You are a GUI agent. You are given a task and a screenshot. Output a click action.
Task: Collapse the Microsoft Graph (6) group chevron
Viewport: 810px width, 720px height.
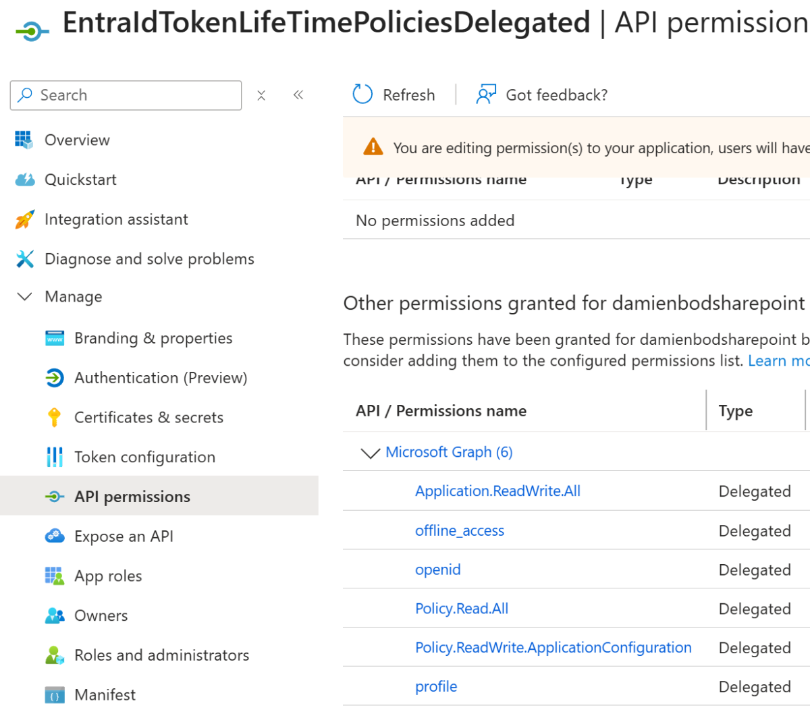371,453
